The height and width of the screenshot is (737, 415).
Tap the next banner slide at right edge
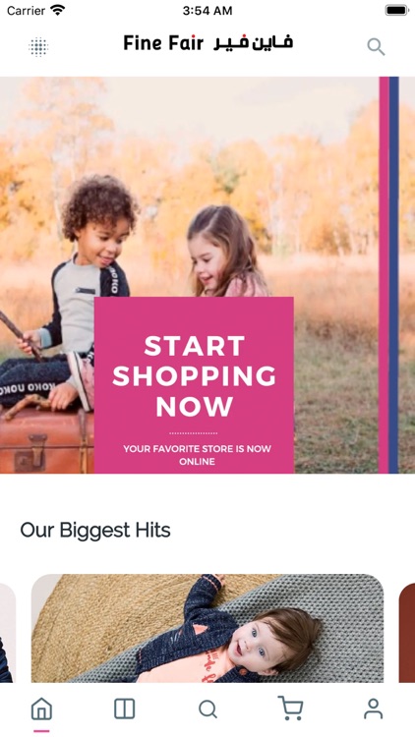[407, 275]
